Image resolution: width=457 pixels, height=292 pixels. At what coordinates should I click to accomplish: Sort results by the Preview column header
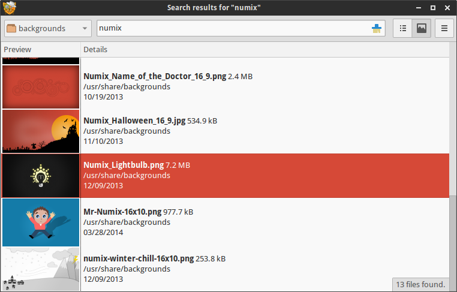click(40, 49)
